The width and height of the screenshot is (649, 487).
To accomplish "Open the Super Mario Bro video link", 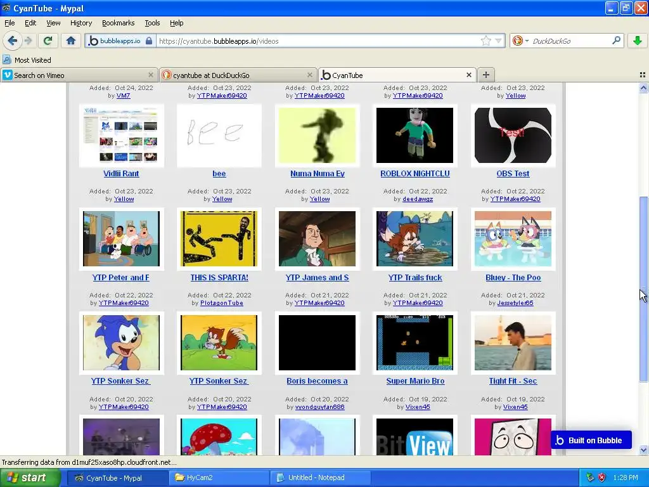I will coord(415,380).
